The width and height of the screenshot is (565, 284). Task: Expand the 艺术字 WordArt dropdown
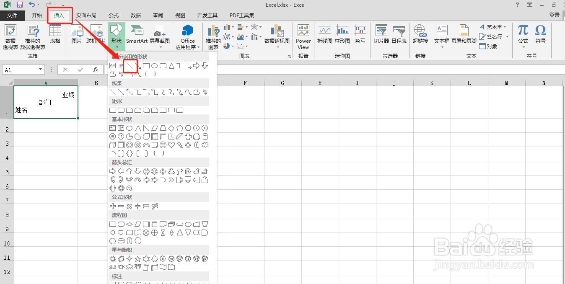point(494,27)
